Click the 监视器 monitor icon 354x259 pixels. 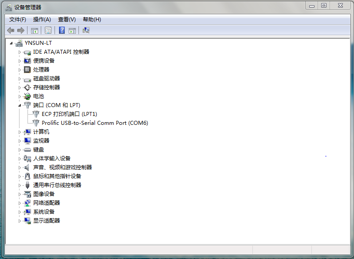click(x=28, y=141)
